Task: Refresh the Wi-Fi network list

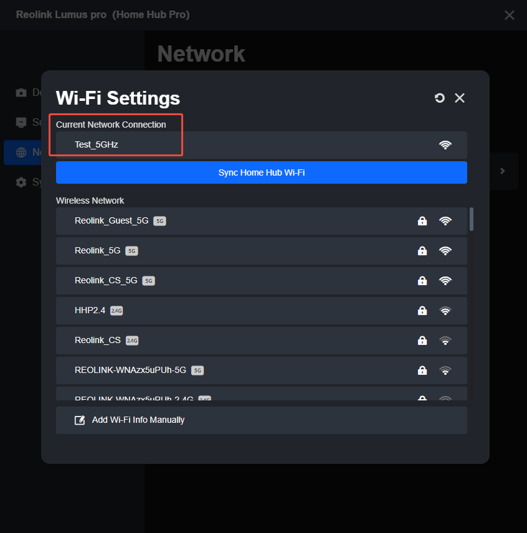Action: (x=440, y=98)
